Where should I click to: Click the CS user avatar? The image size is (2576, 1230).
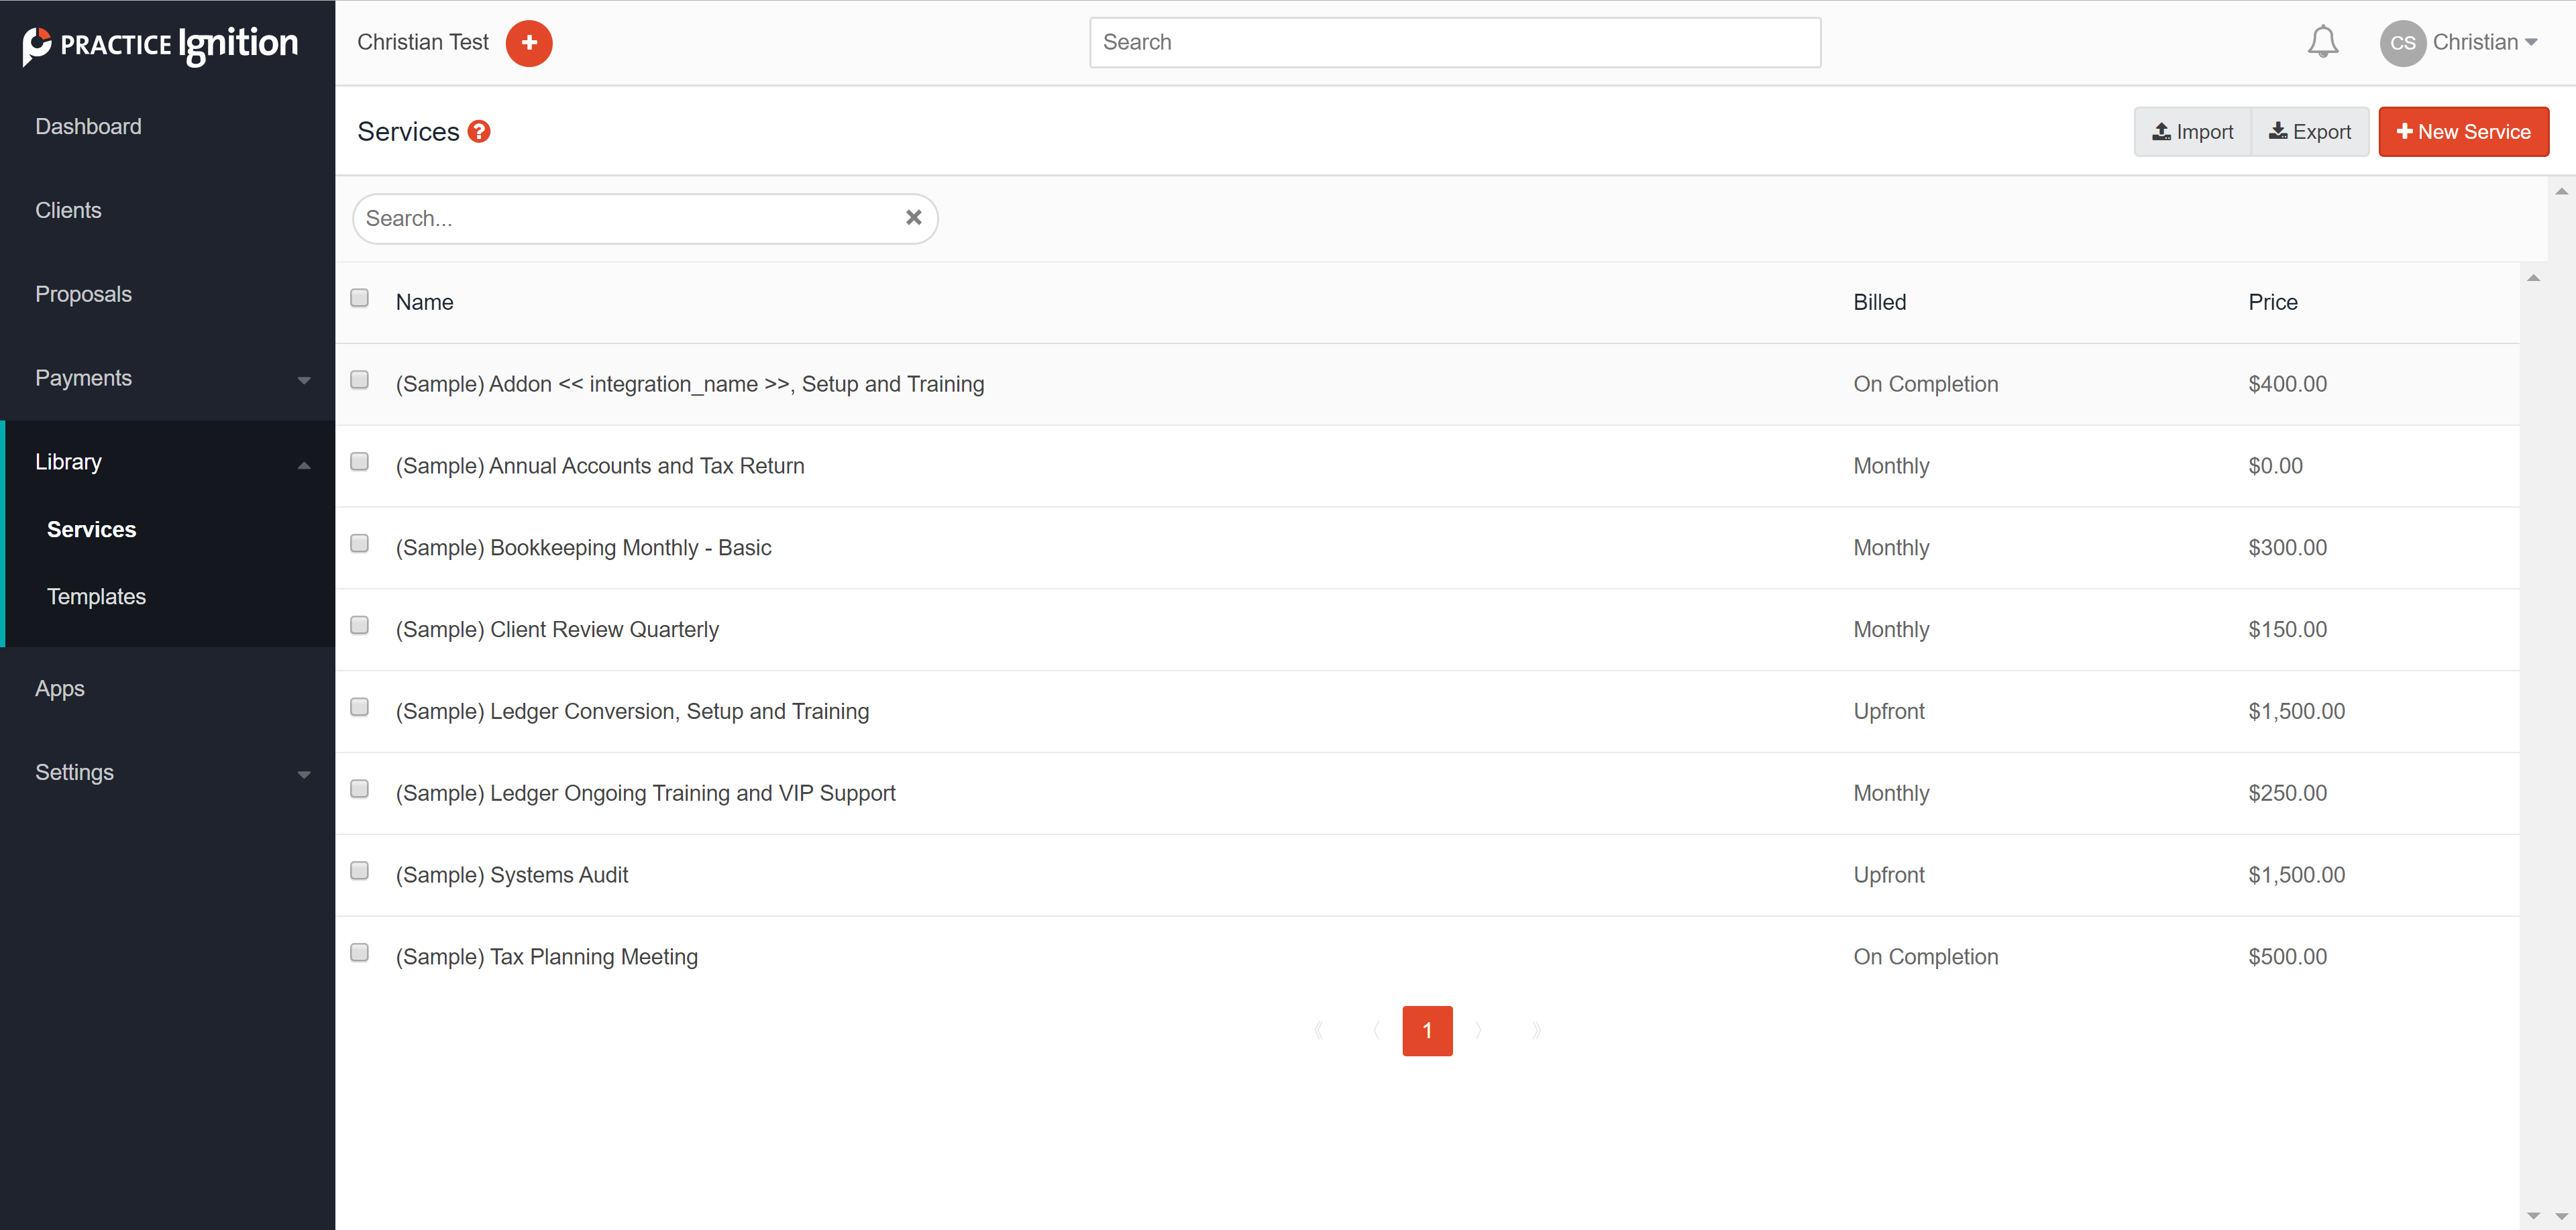point(2402,43)
